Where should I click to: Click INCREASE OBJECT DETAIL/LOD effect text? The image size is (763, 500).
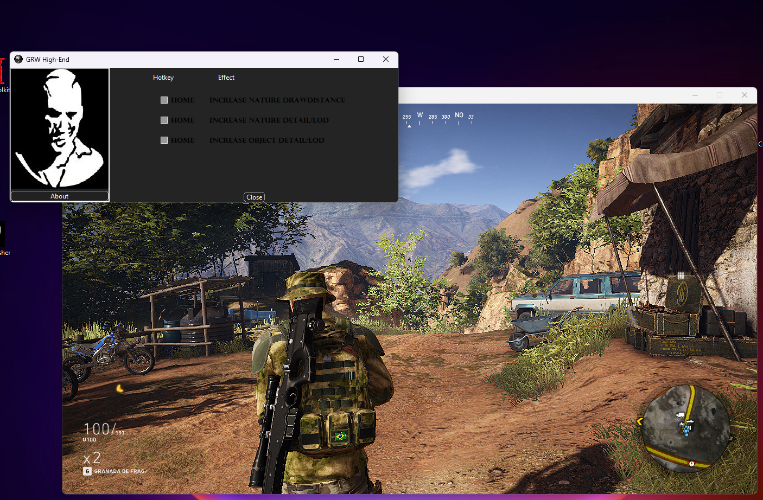click(x=267, y=140)
